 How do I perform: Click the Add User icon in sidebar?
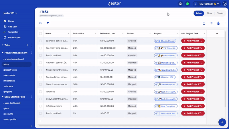tap(5, 27)
